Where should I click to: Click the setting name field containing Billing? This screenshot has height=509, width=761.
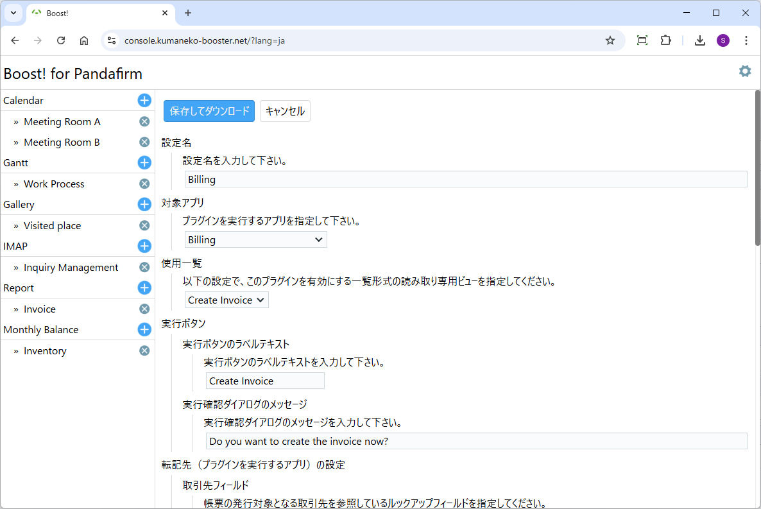465,179
